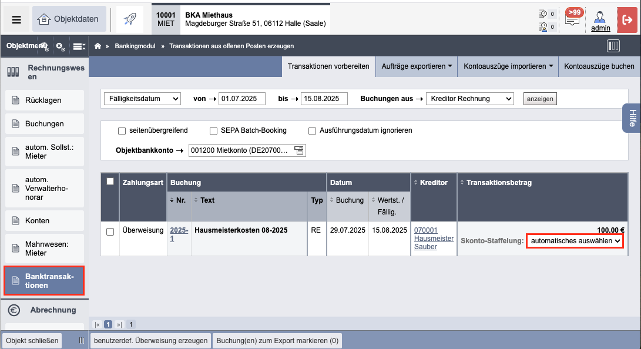Click the red logout icon
The width and height of the screenshot is (641, 349).
point(627,19)
